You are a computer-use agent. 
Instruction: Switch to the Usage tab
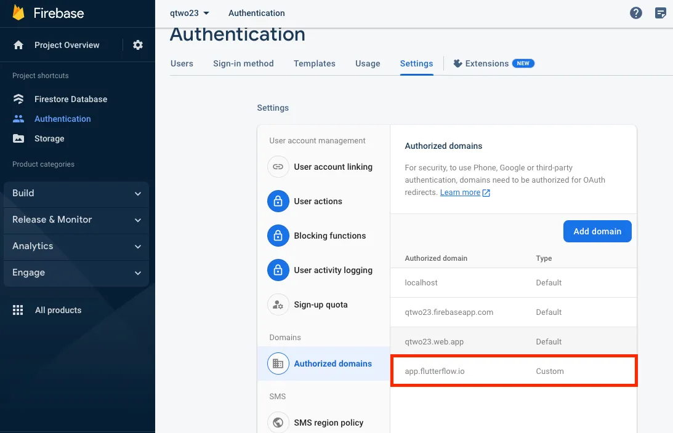368,63
